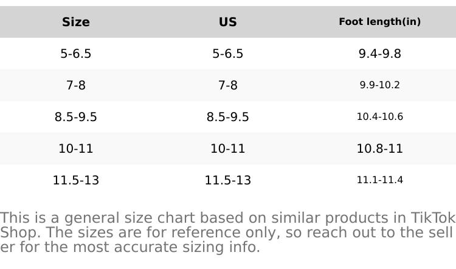Select 5-6.5 in the US column
The image size is (456, 269).
click(228, 54)
